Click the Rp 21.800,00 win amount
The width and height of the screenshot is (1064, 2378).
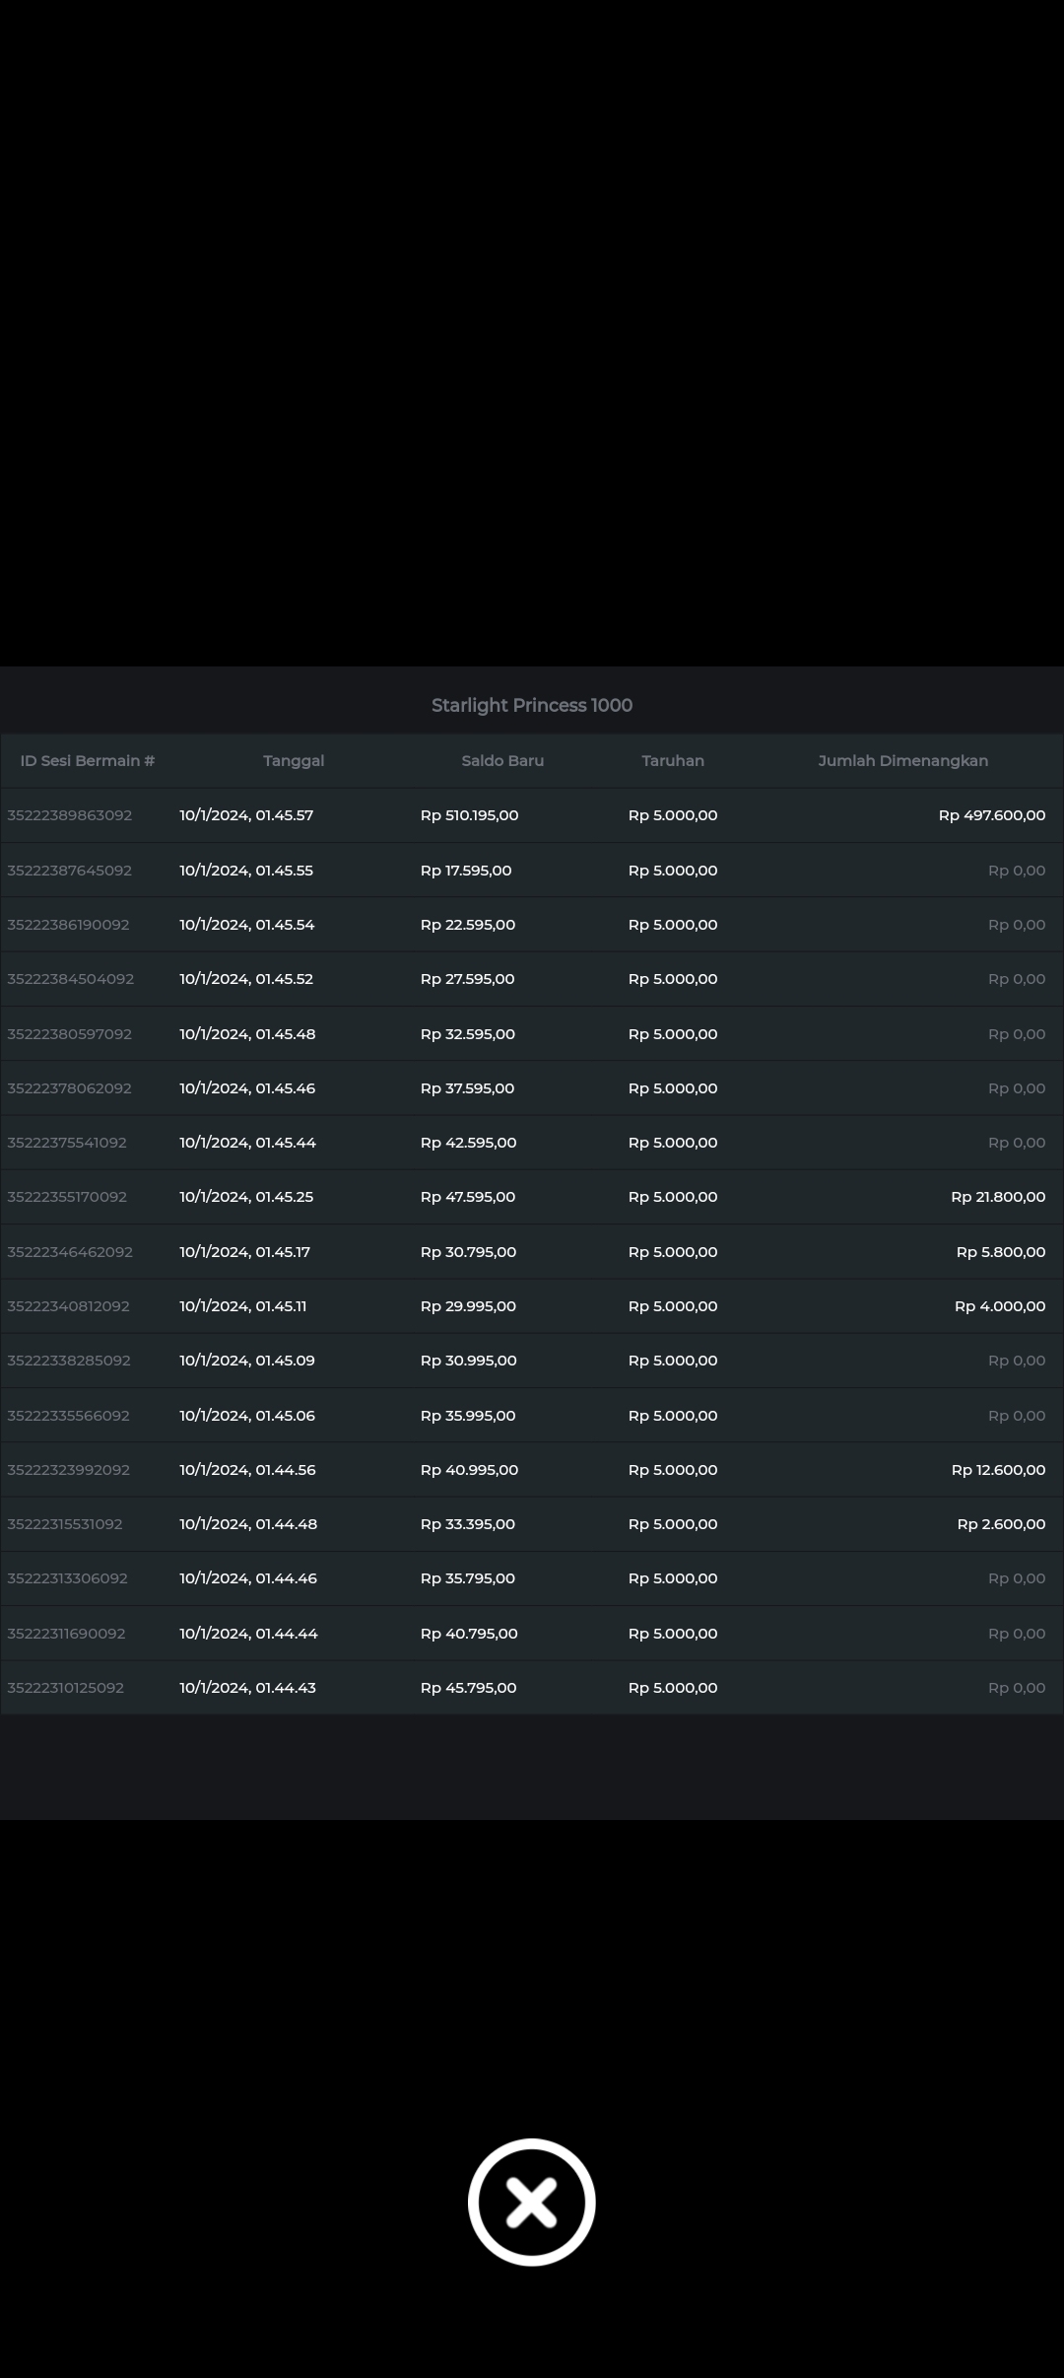point(997,1197)
